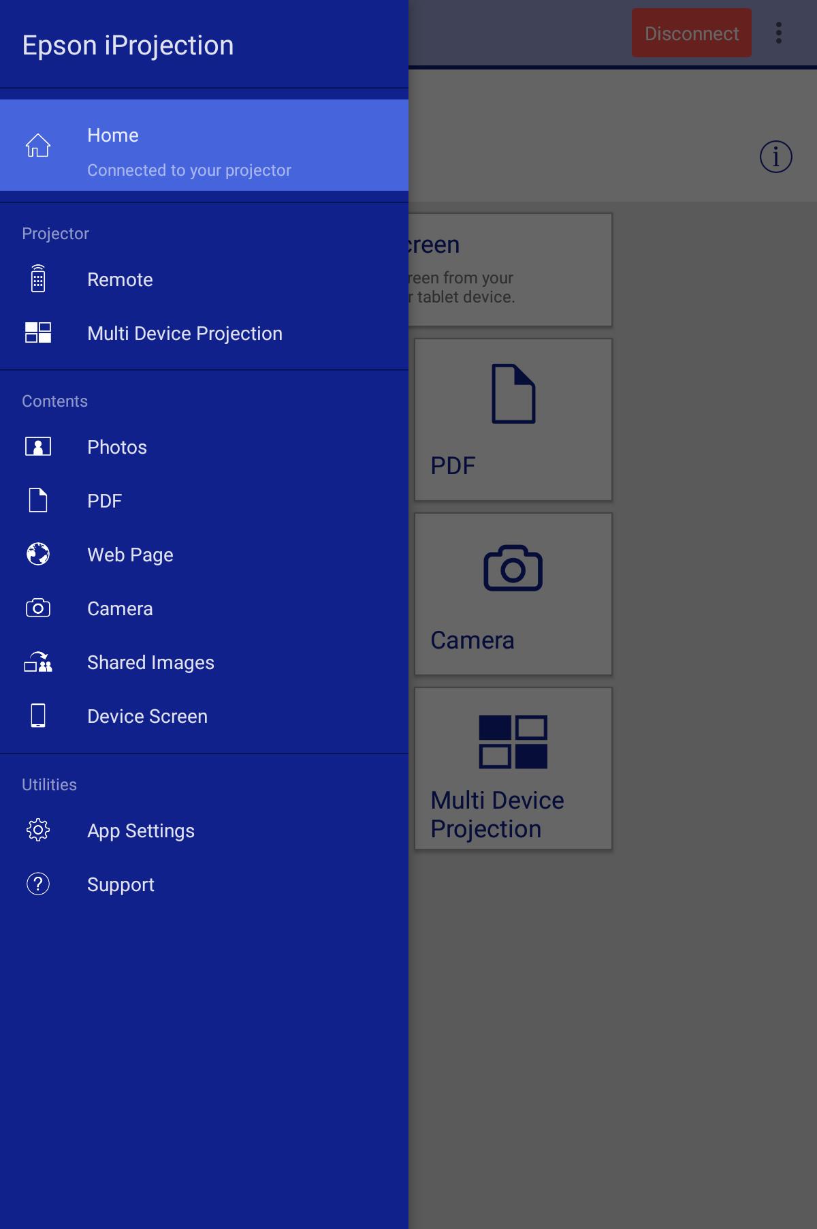Click the information circle icon
817x1229 pixels.
coord(776,157)
